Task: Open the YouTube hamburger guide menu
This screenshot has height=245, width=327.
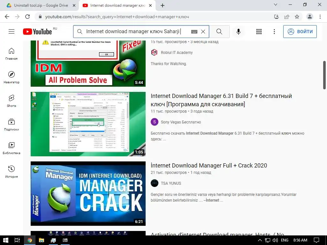Action: pyautogui.click(x=11, y=32)
